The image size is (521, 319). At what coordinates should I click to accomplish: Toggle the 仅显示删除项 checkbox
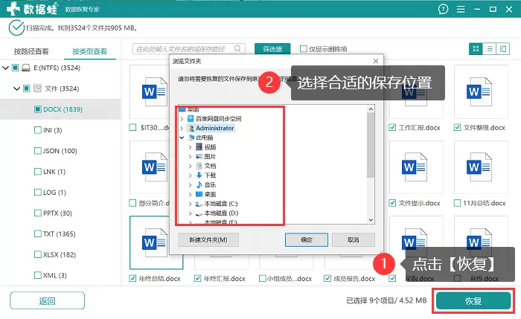pos(304,49)
